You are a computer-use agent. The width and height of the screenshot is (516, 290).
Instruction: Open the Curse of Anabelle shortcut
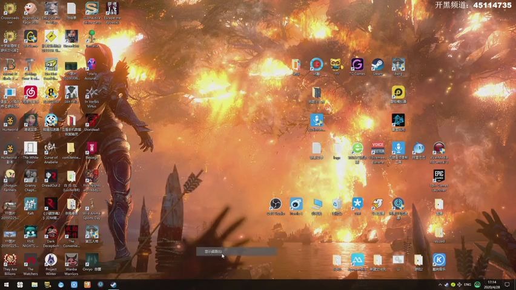(51, 152)
